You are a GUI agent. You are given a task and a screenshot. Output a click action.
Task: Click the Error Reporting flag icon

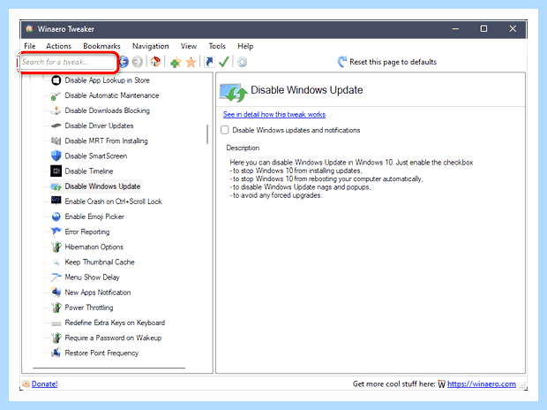[56, 232]
